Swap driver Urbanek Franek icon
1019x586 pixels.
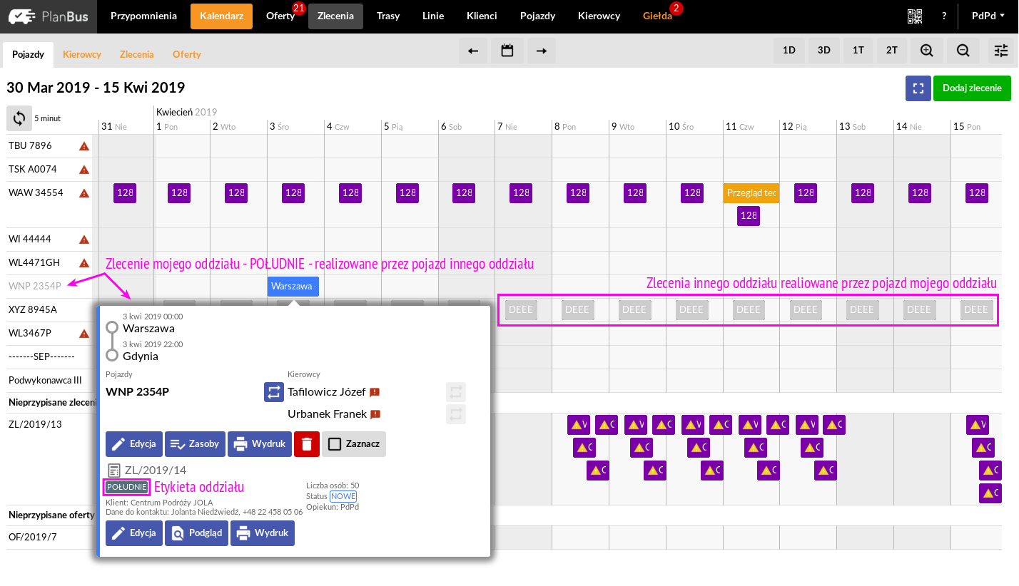tap(456, 414)
